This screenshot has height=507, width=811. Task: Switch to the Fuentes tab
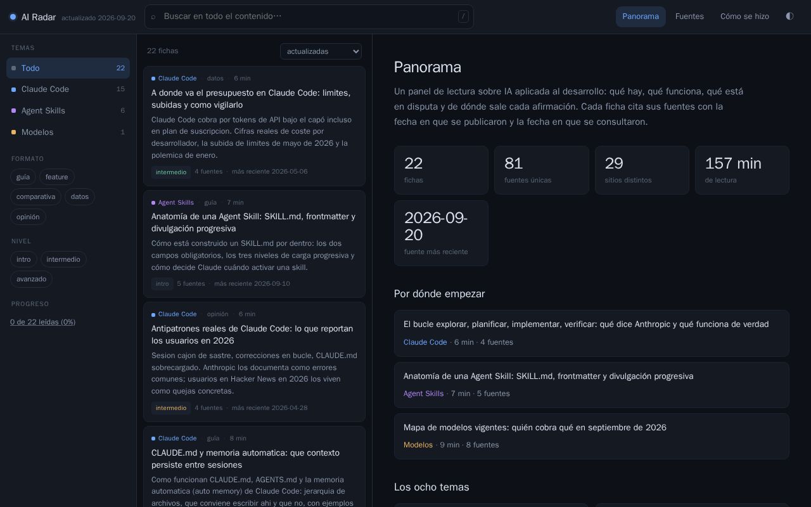tap(689, 16)
